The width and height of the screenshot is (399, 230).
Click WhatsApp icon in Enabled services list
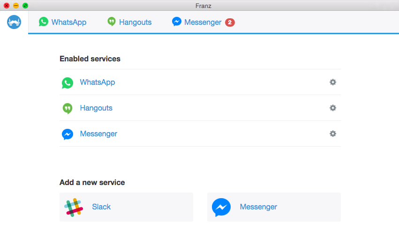click(68, 83)
